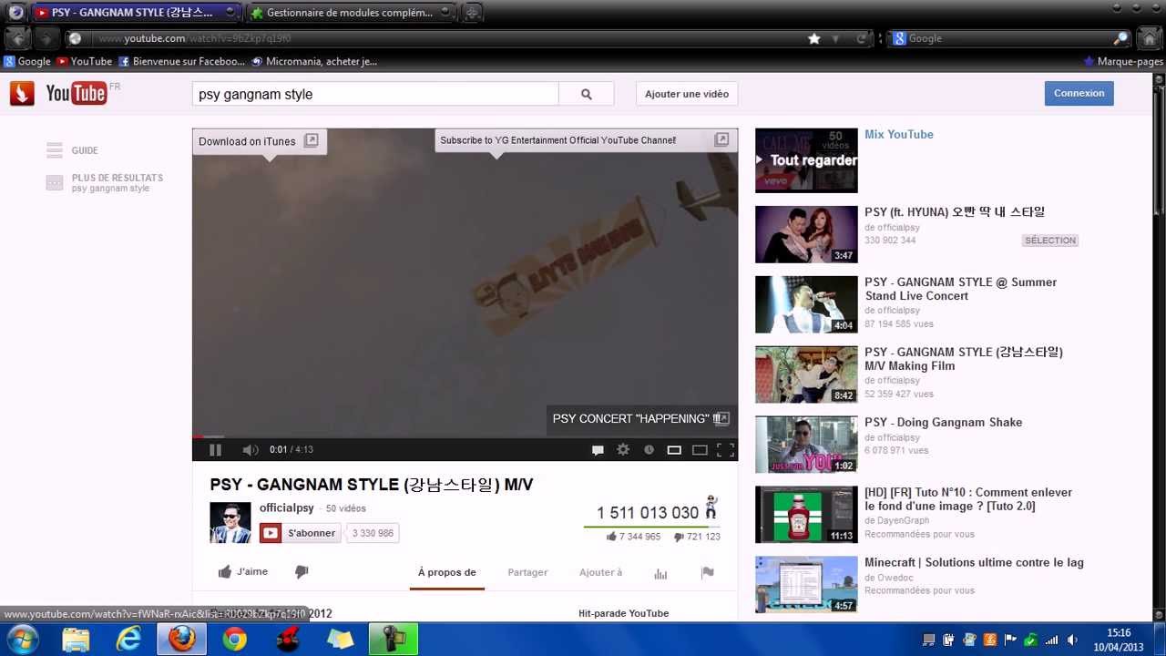This screenshot has height=656, width=1166.
Task: Select the Partager tab
Action: tap(527, 572)
